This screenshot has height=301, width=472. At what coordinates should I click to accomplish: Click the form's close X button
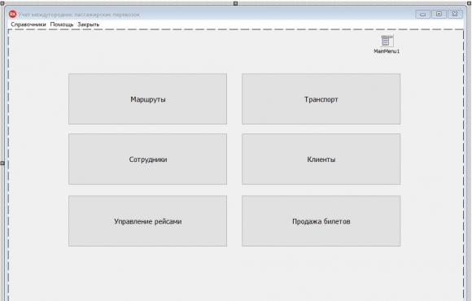(x=455, y=14)
